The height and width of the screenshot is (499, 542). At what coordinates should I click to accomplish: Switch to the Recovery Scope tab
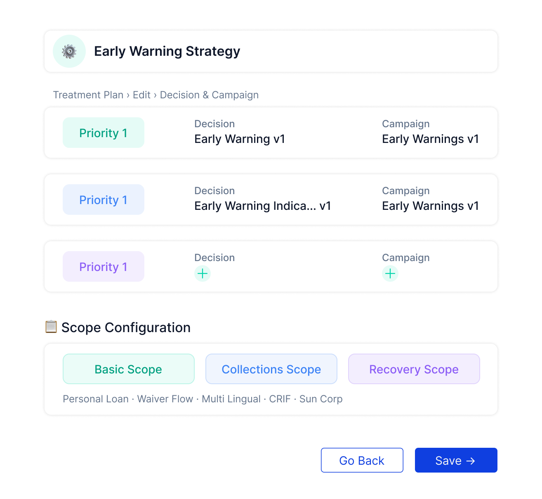pos(414,369)
